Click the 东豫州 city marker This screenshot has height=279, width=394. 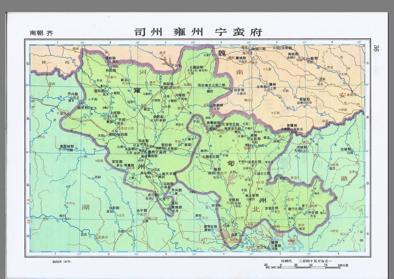(291, 130)
